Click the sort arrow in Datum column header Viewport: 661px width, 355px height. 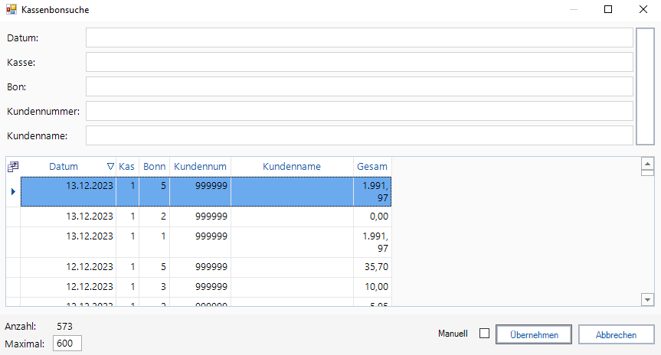tap(110, 167)
